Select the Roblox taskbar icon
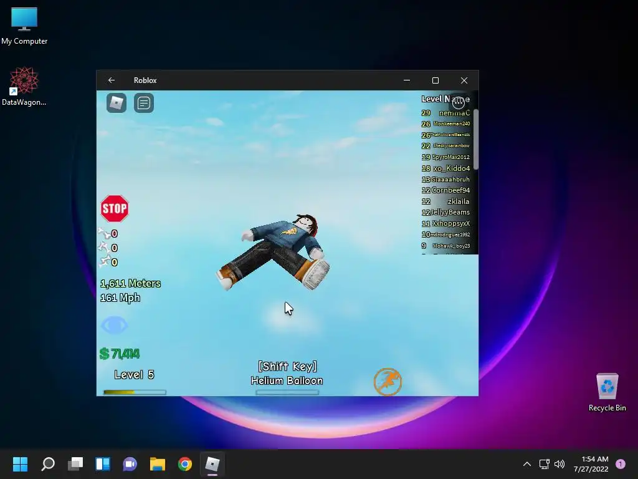The width and height of the screenshot is (638, 479). [x=212, y=464]
